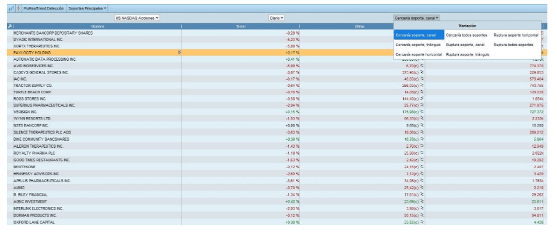This screenshot has height=234, width=557.
Task: Click the trend icon in Caseys General Stores row
Action: (422, 72)
